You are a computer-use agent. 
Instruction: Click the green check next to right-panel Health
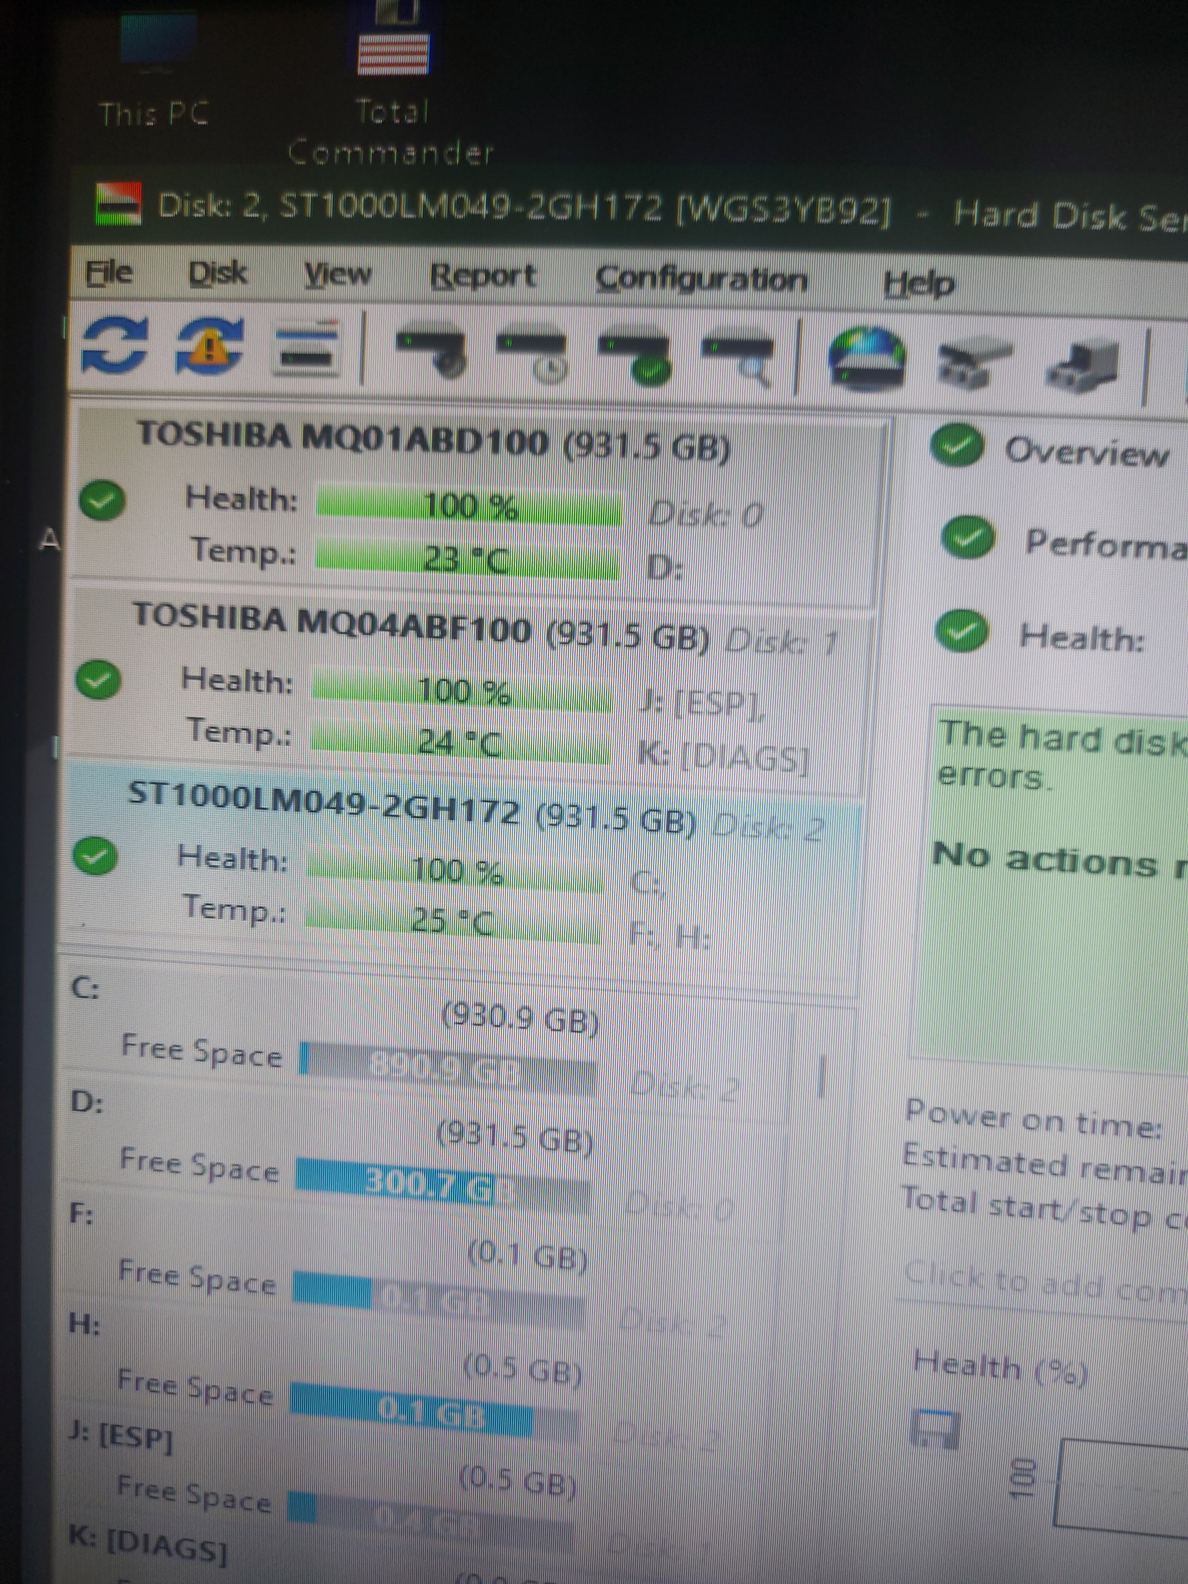962,630
